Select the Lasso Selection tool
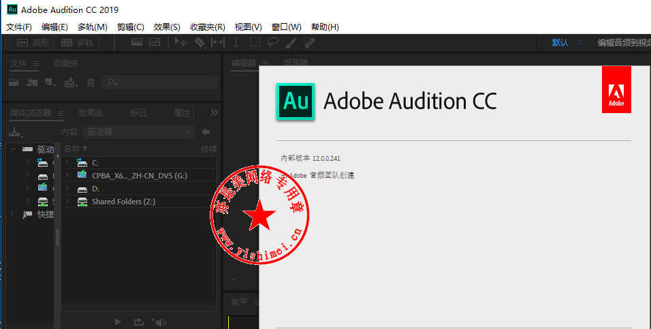This screenshot has width=651, height=329. point(273,42)
